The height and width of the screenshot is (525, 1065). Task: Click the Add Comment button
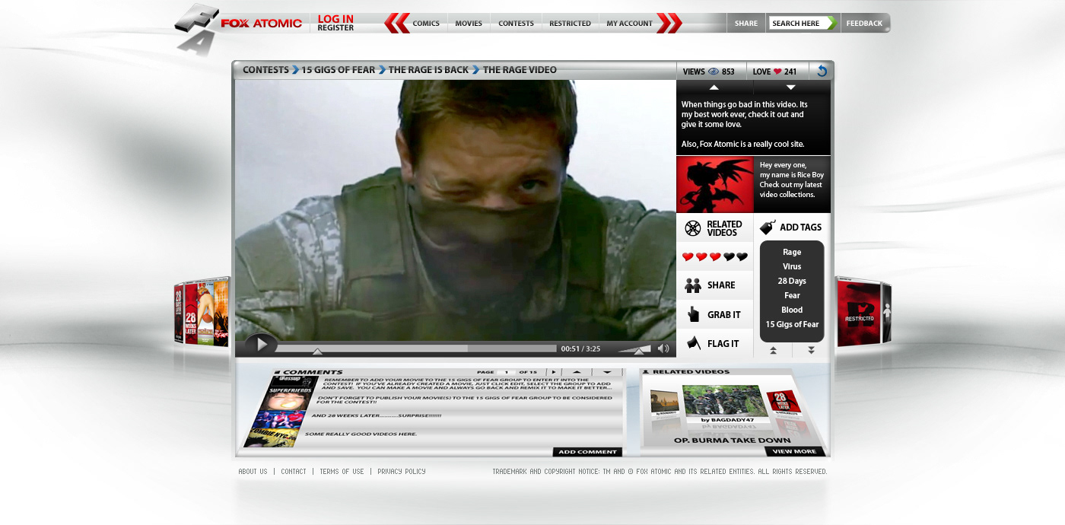click(x=587, y=452)
